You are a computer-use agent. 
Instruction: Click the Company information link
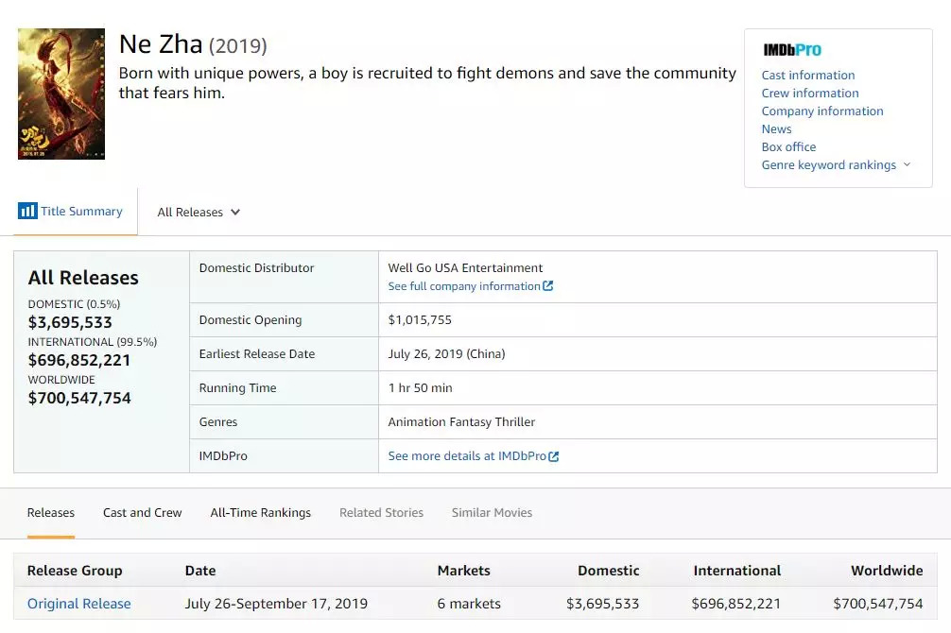[822, 111]
